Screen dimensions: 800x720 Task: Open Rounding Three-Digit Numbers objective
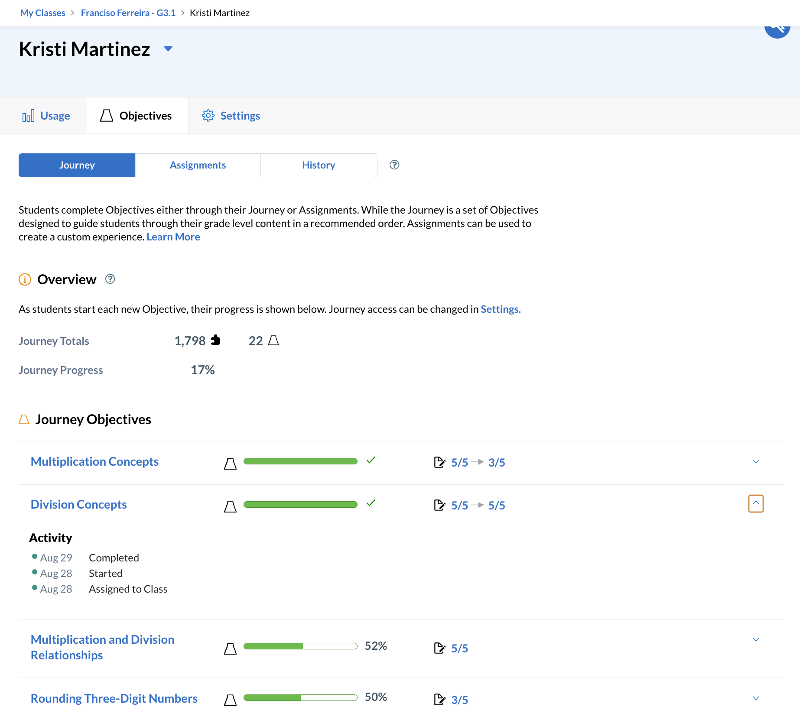tap(114, 699)
